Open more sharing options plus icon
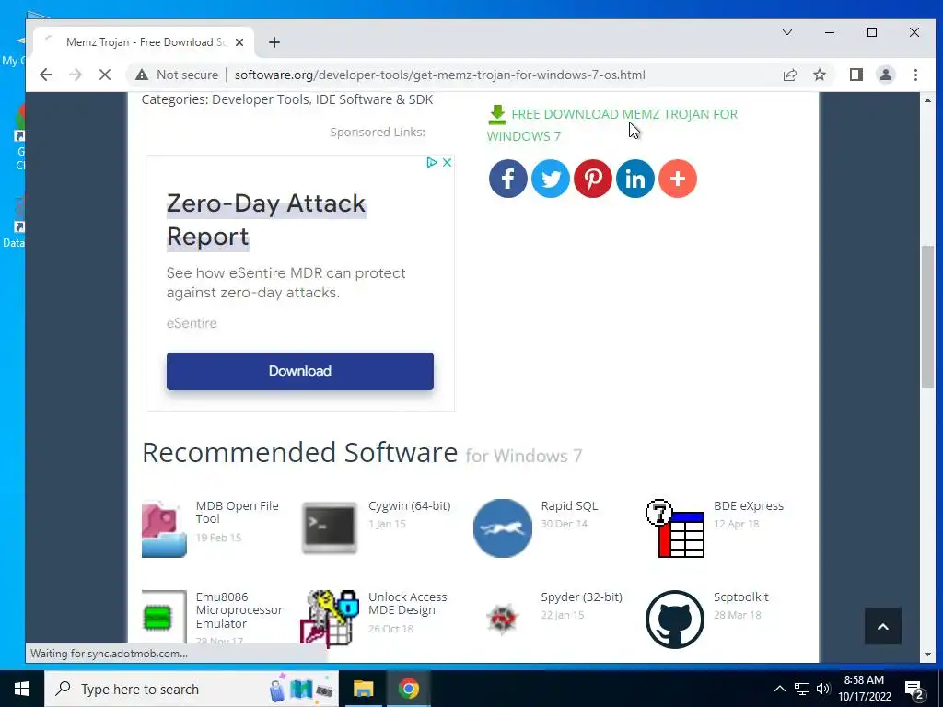 [677, 179]
